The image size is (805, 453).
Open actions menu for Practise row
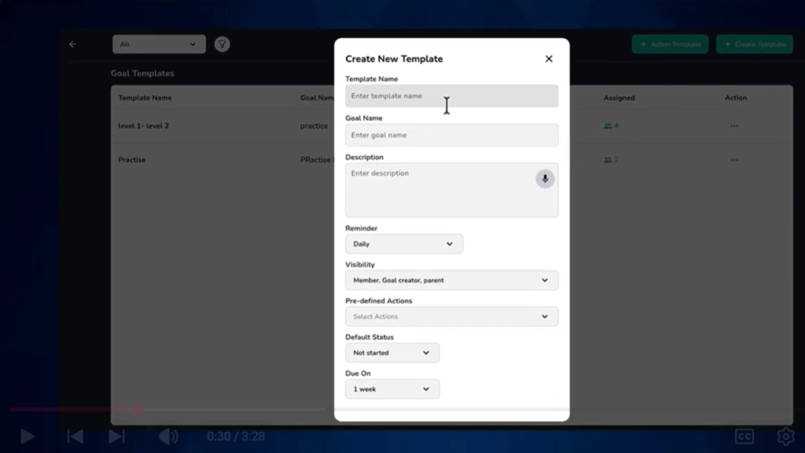[734, 160]
